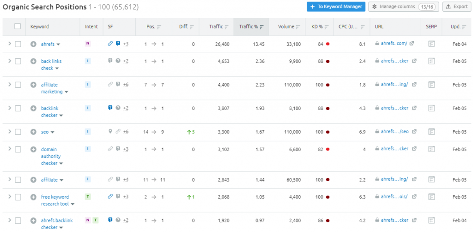Click the To Keyword Manager button
This screenshot has width=473, height=232.
pos(336,6)
